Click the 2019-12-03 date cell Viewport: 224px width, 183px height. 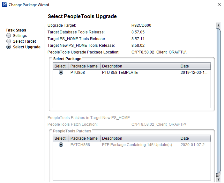[194, 73]
